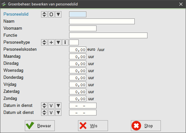Open the Datum uit dienst dropdown arrow
Screen dimensions: 186x133
58,113
